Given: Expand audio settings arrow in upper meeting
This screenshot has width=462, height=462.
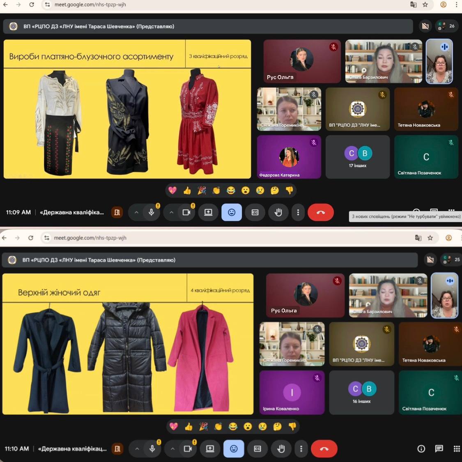Looking at the screenshot, I should [136, 212].
